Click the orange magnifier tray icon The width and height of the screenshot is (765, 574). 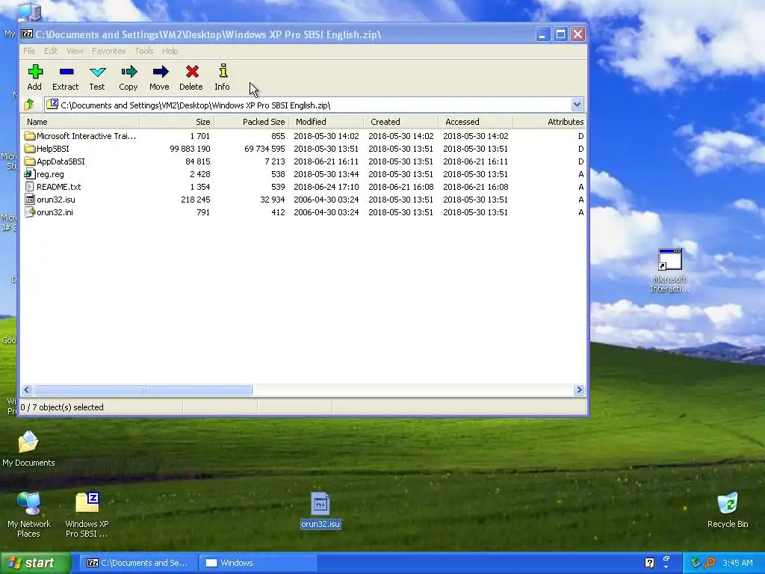(x=710, y=563)
